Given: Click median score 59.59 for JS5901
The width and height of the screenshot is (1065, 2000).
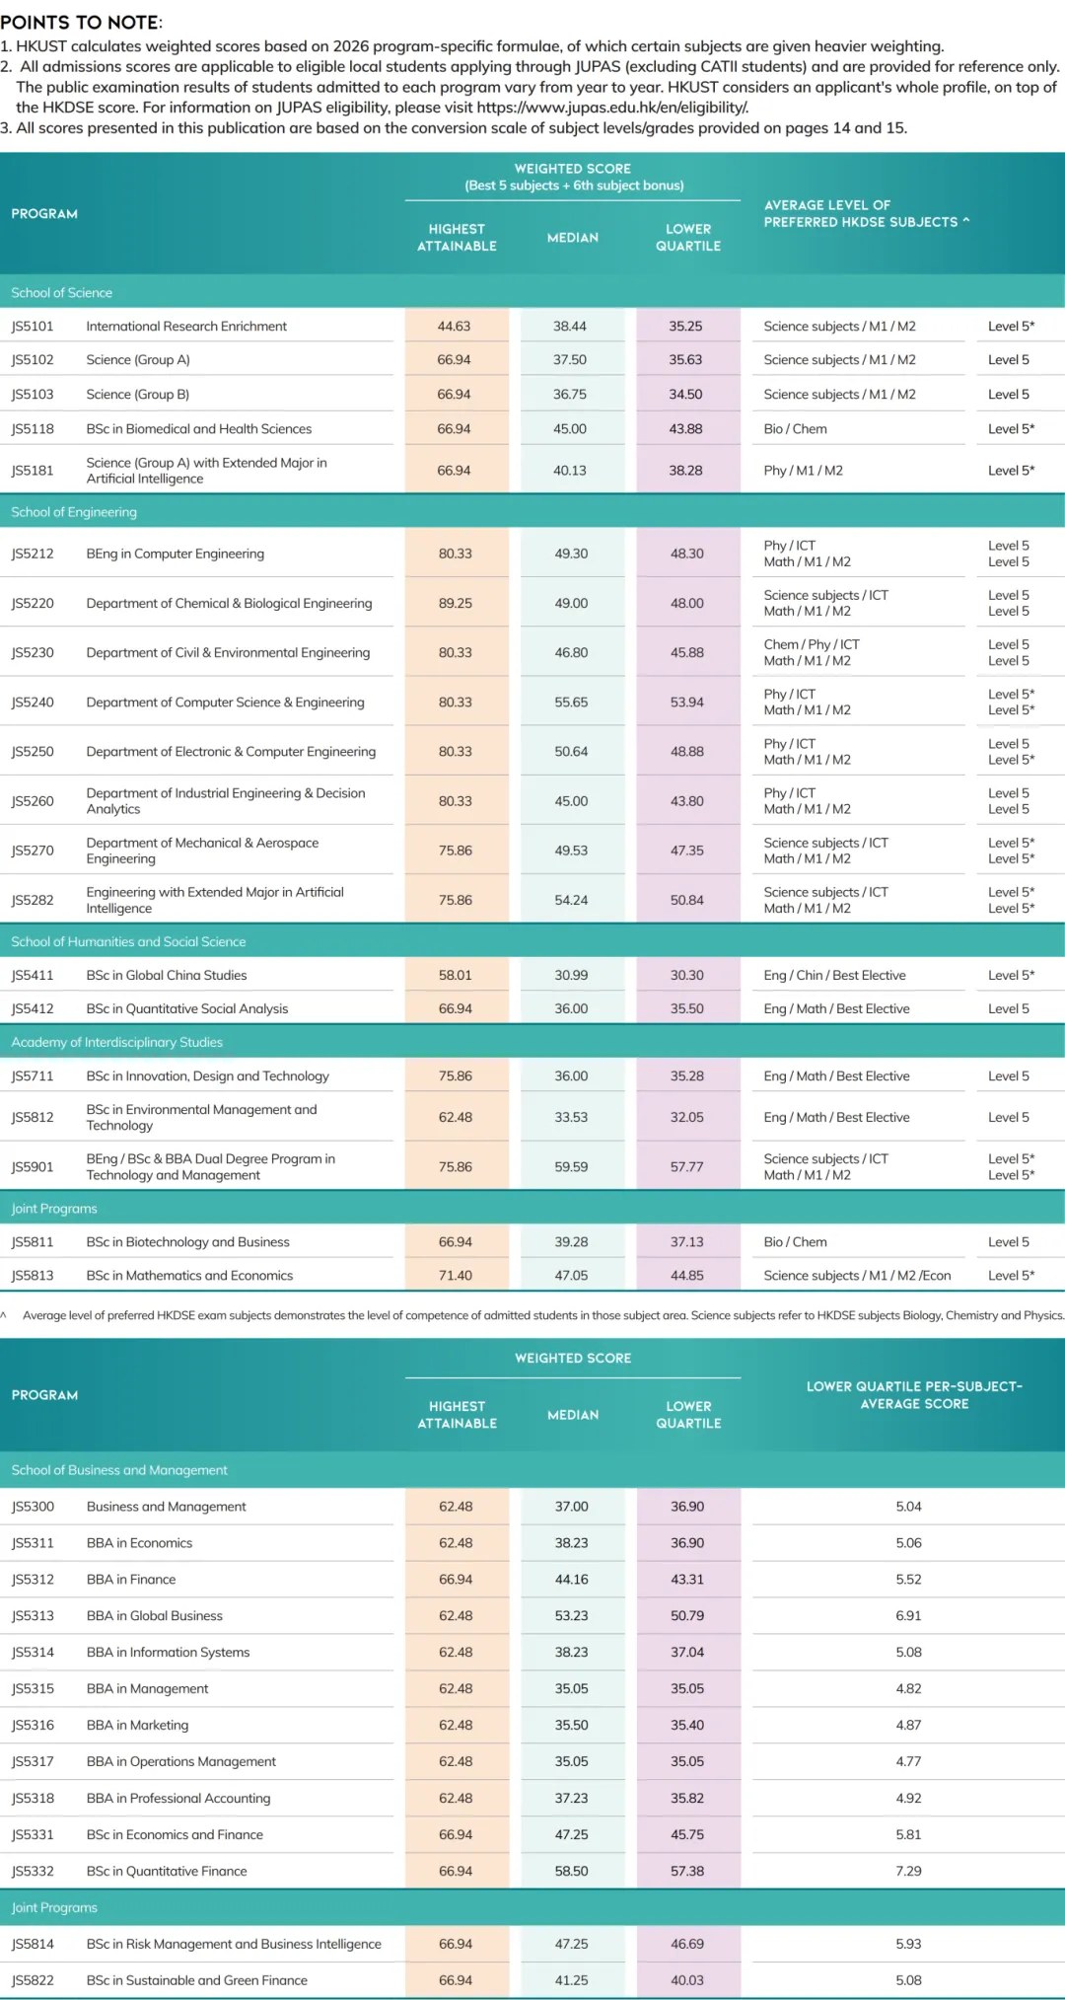Looking at the screenshot, I should [x=571, y=1167].
